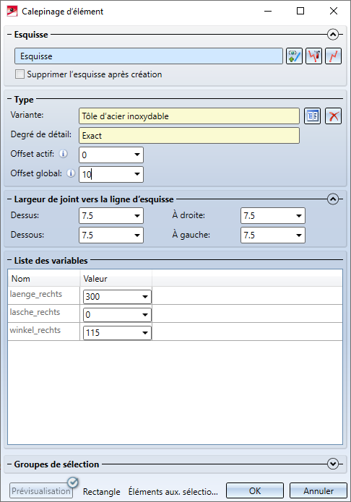This screenshot has width=351, height=502.
Task: Open the À droite joint width dropdown
Action: click(x=299, y=216)
